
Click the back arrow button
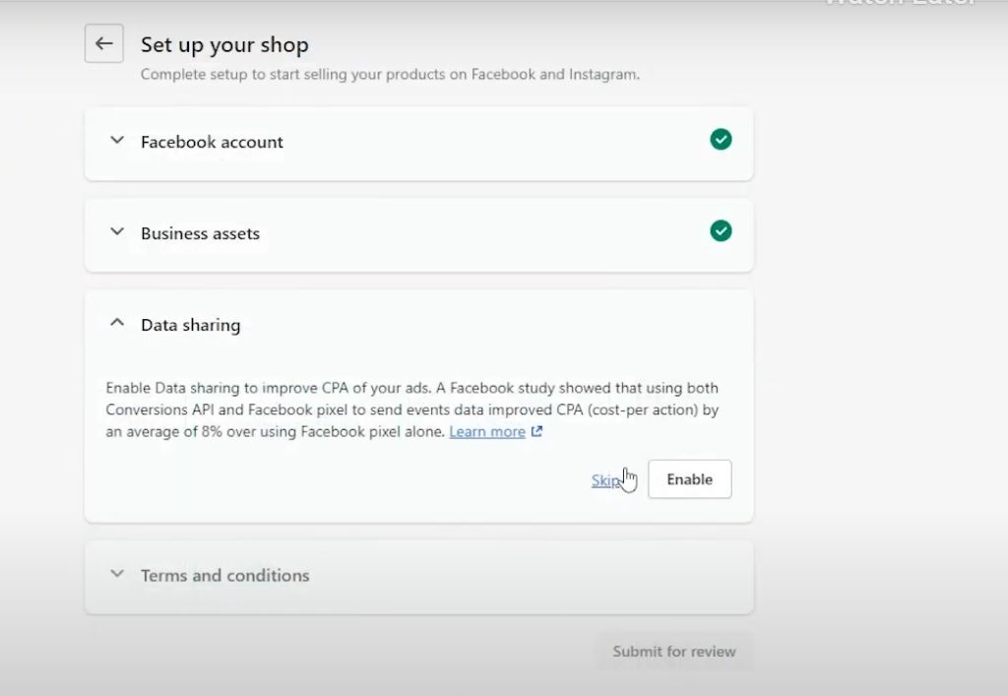tap(104, 44)
